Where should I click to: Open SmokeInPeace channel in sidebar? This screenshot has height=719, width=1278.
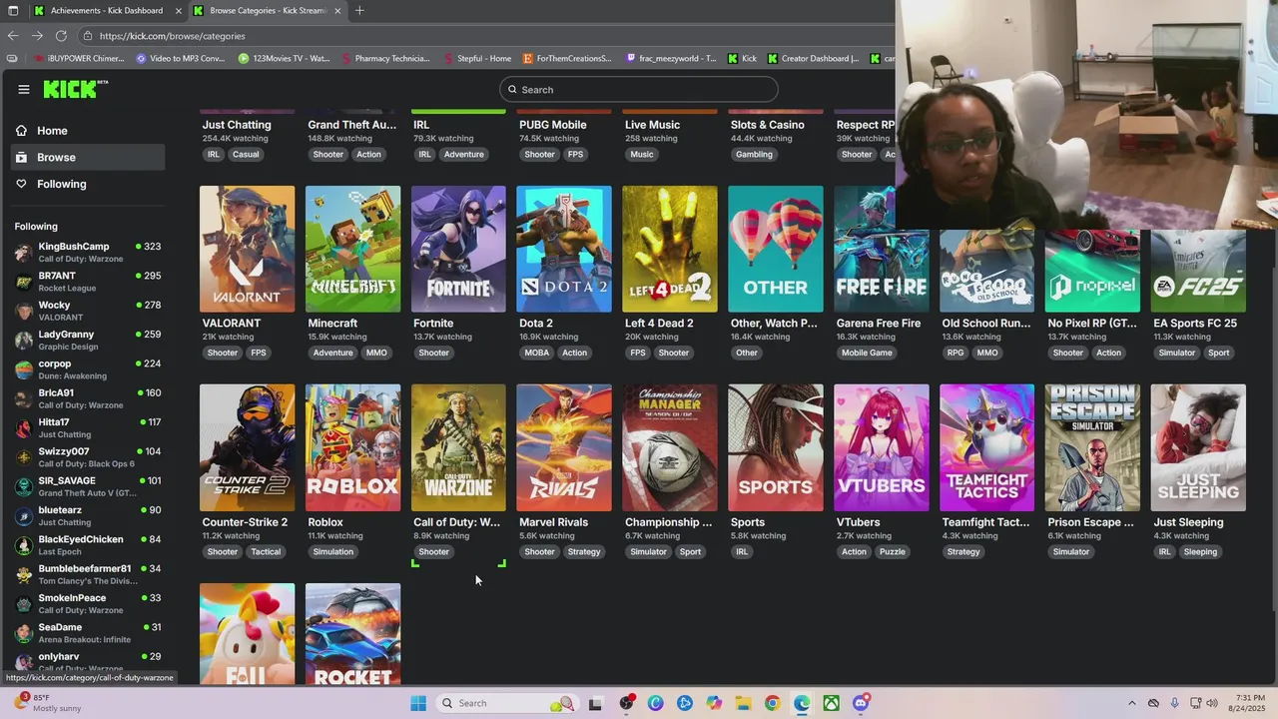pos(88,604)
